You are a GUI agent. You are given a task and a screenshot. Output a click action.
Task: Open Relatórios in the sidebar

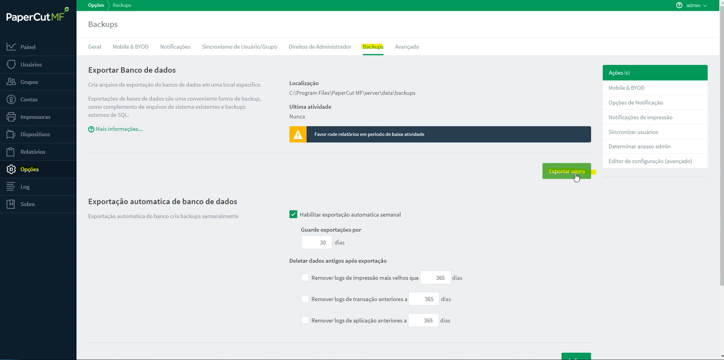(38, 151)
